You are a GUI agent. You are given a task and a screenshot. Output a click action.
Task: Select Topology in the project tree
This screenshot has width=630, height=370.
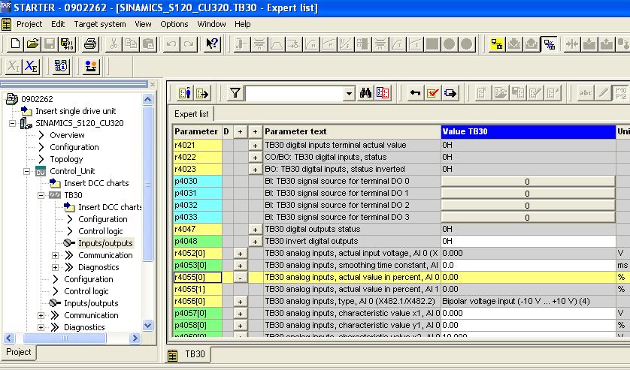point(66,159)
